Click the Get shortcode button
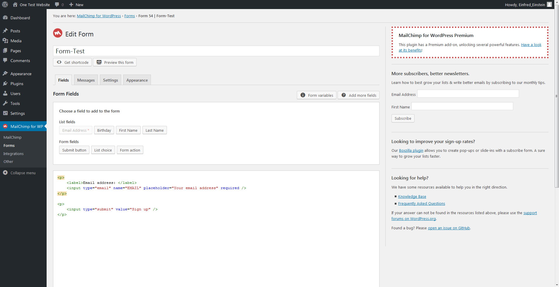 pyautogui.click(x=73, y=62)
